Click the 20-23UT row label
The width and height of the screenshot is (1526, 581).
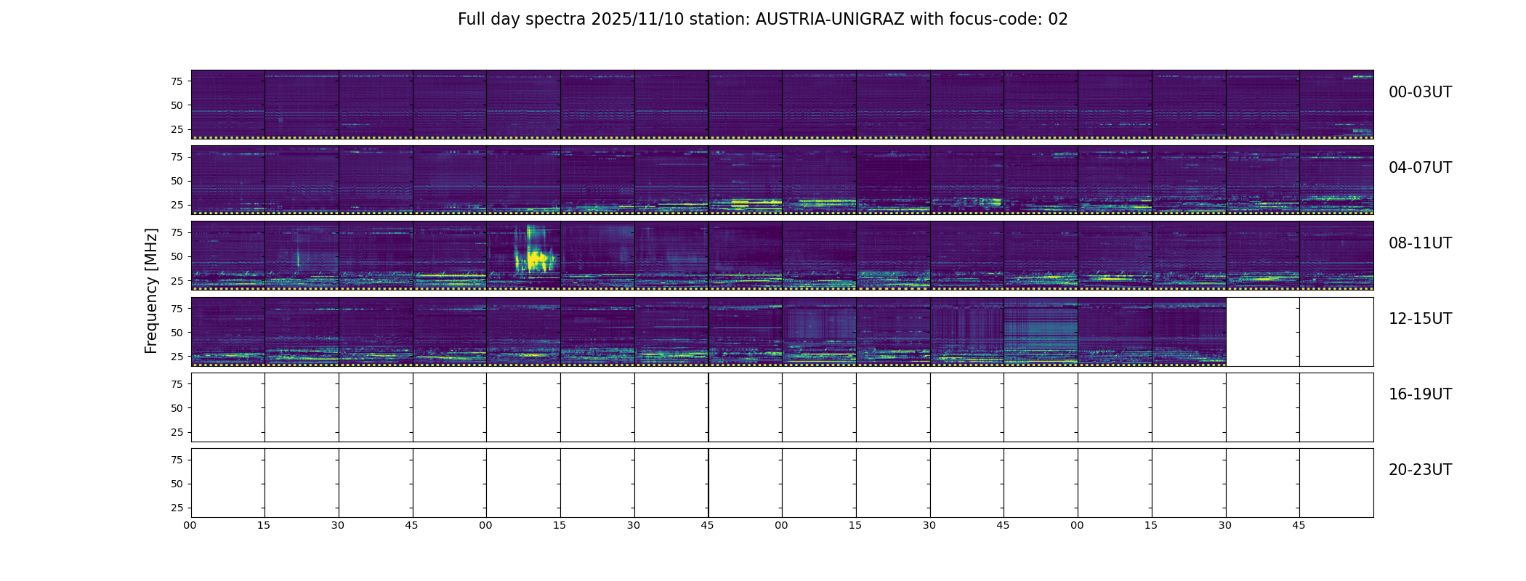1420,470
